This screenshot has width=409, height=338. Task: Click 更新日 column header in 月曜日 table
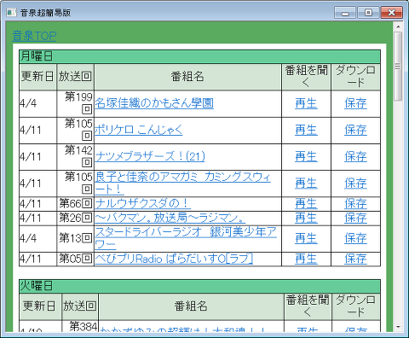point(37,77)
